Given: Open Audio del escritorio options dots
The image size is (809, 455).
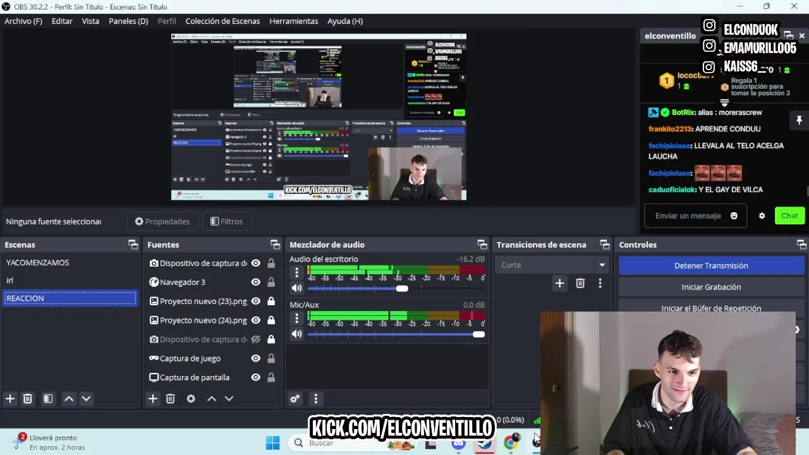Looking at the screenshot, I should (296, 272).
